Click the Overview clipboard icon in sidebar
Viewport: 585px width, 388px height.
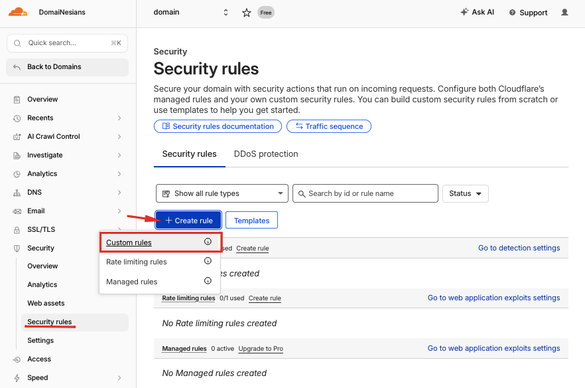[17, 100]
